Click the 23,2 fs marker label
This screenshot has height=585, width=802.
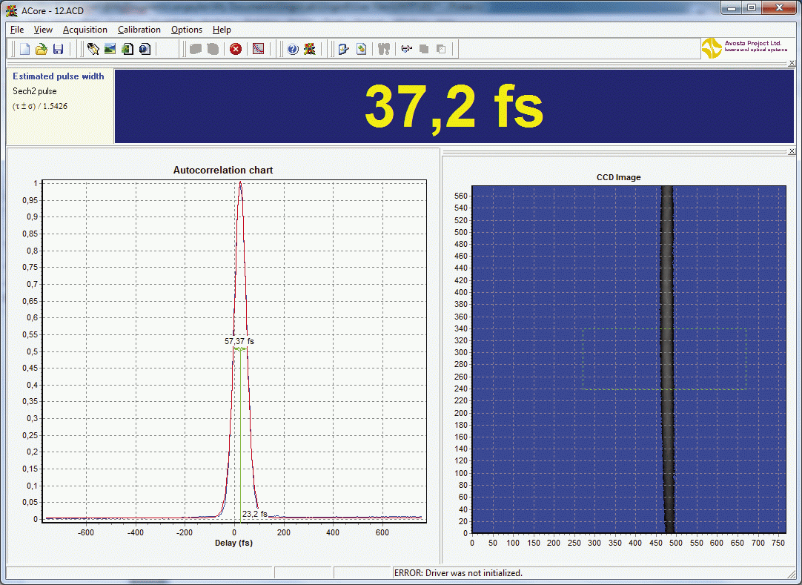[255, 513]
